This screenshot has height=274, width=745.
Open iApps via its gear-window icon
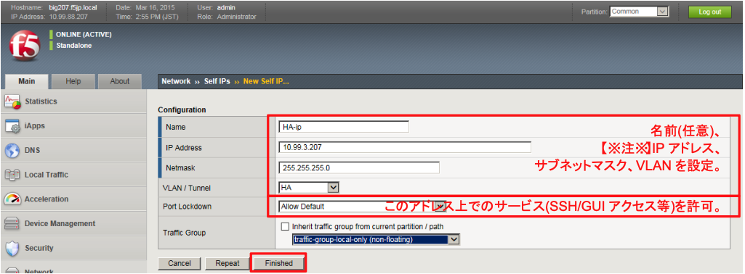pos(13,126)
